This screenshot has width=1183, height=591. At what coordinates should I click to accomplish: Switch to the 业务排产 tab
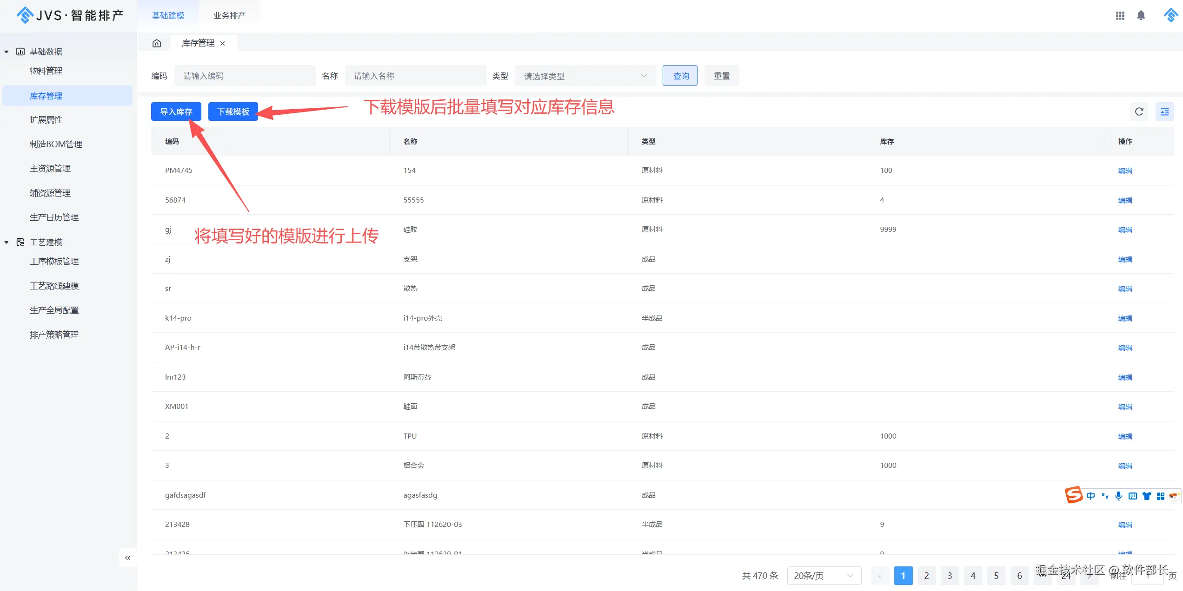(x=229, y=15)
